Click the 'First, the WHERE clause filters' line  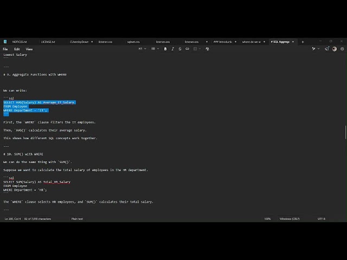49,122
